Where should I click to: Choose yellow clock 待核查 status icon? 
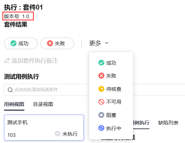point(101,89)
